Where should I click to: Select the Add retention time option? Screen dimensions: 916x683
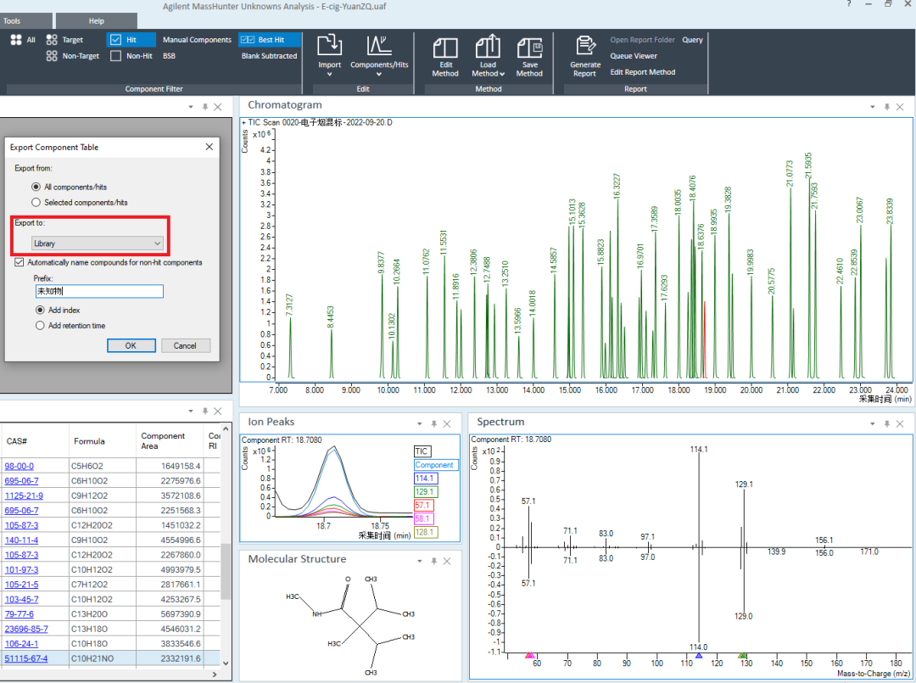point(40,326)
